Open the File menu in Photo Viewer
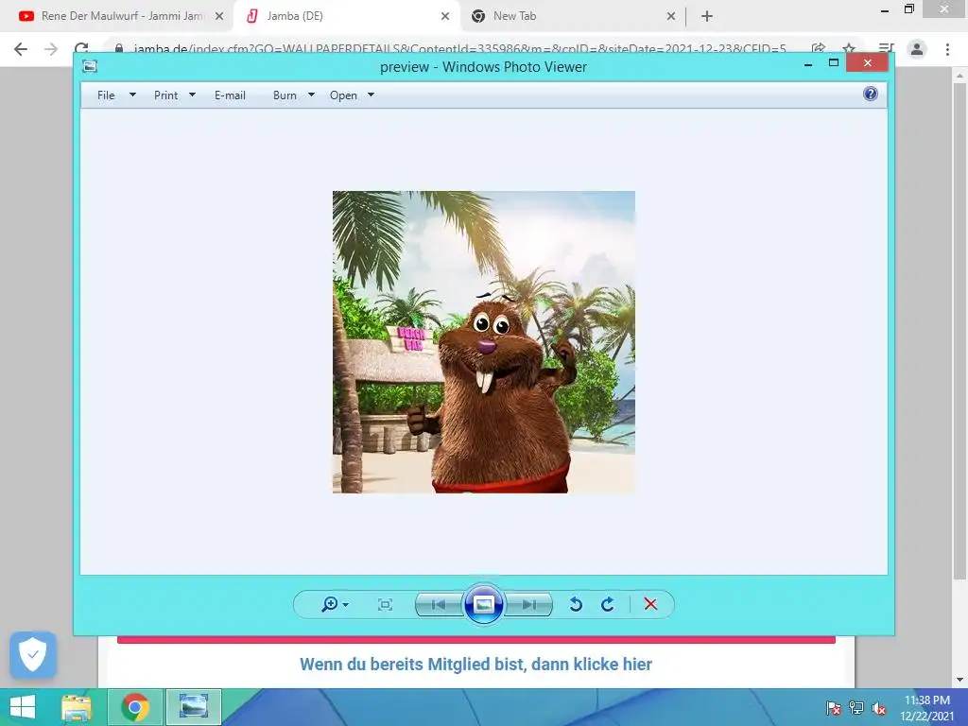 (x=106, y=95)
